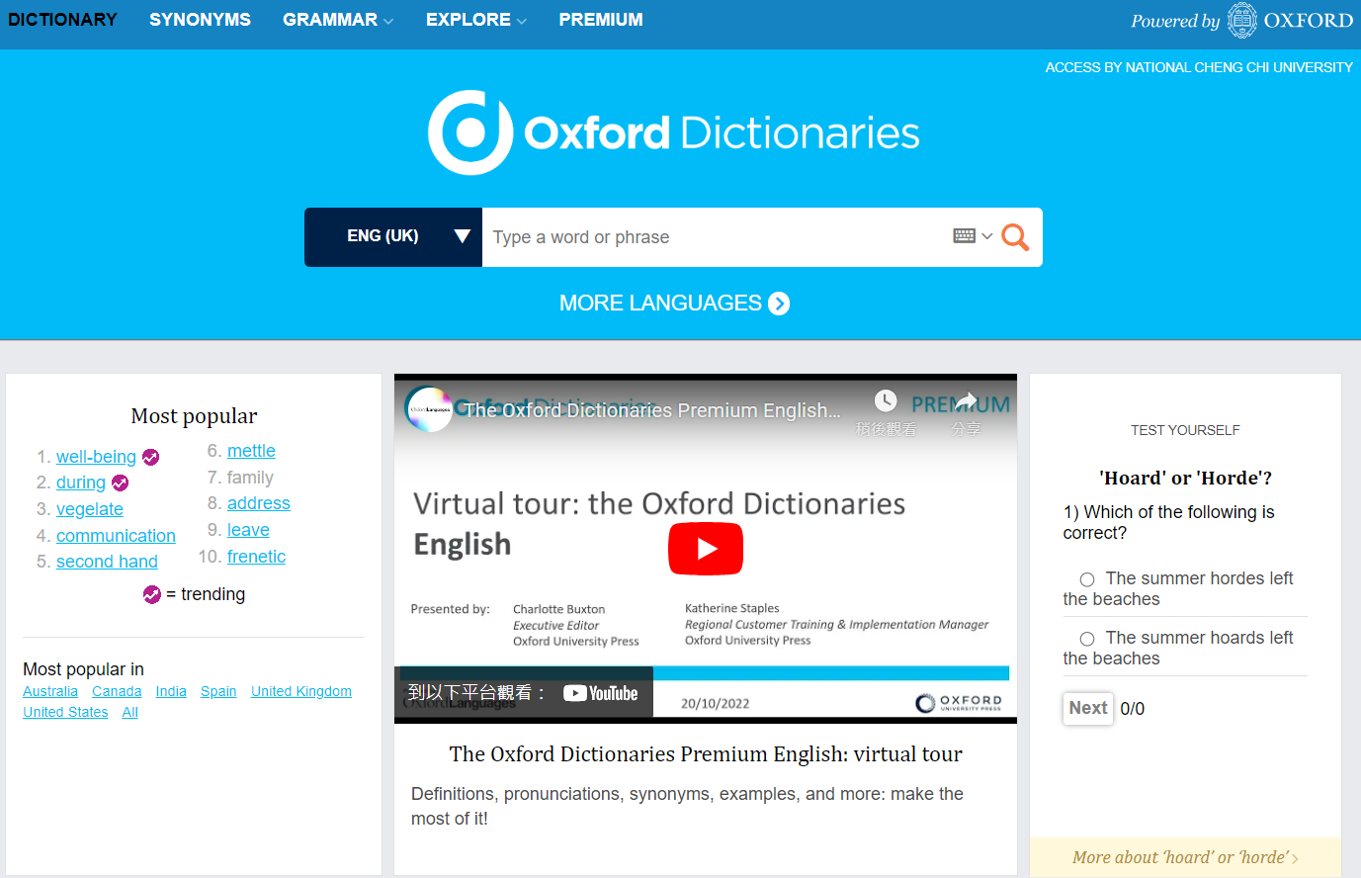Screen dimensions: 1361x878
Task: Expand the keyboard layout chevron
Action: (986, 236)
